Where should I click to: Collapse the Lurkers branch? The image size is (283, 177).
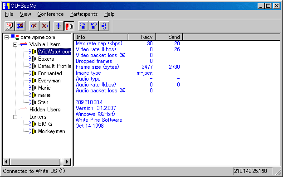click(x=15, y=117)
